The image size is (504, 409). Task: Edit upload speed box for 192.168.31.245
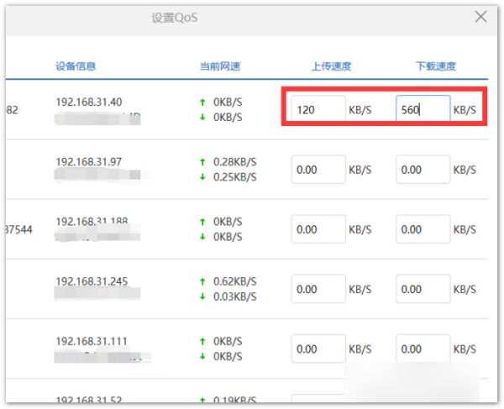(318, 289)
